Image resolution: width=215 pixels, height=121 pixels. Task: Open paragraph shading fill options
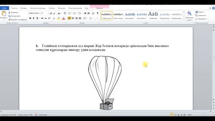pos(90,18)
